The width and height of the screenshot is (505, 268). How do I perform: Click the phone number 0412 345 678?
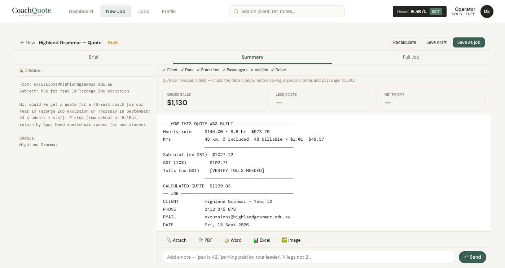[220, 209]
